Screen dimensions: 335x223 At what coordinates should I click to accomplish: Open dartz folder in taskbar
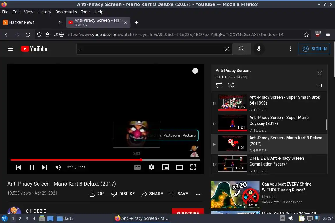(65, 219)
